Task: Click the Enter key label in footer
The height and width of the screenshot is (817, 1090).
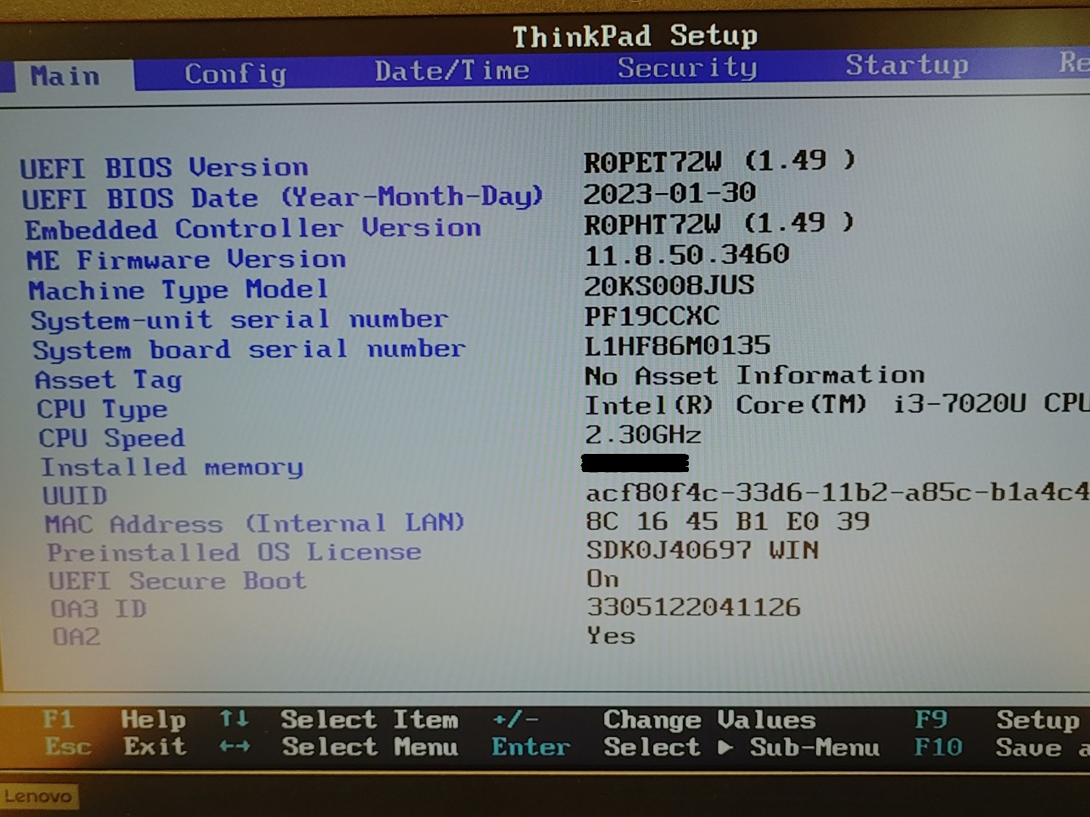Action: 531,747
